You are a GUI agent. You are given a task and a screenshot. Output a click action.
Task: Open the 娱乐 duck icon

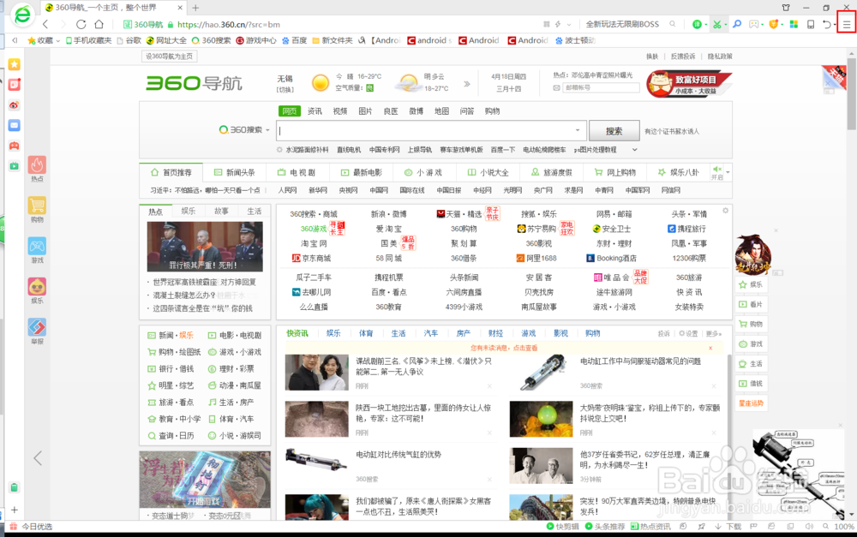(x=37, y=287)
